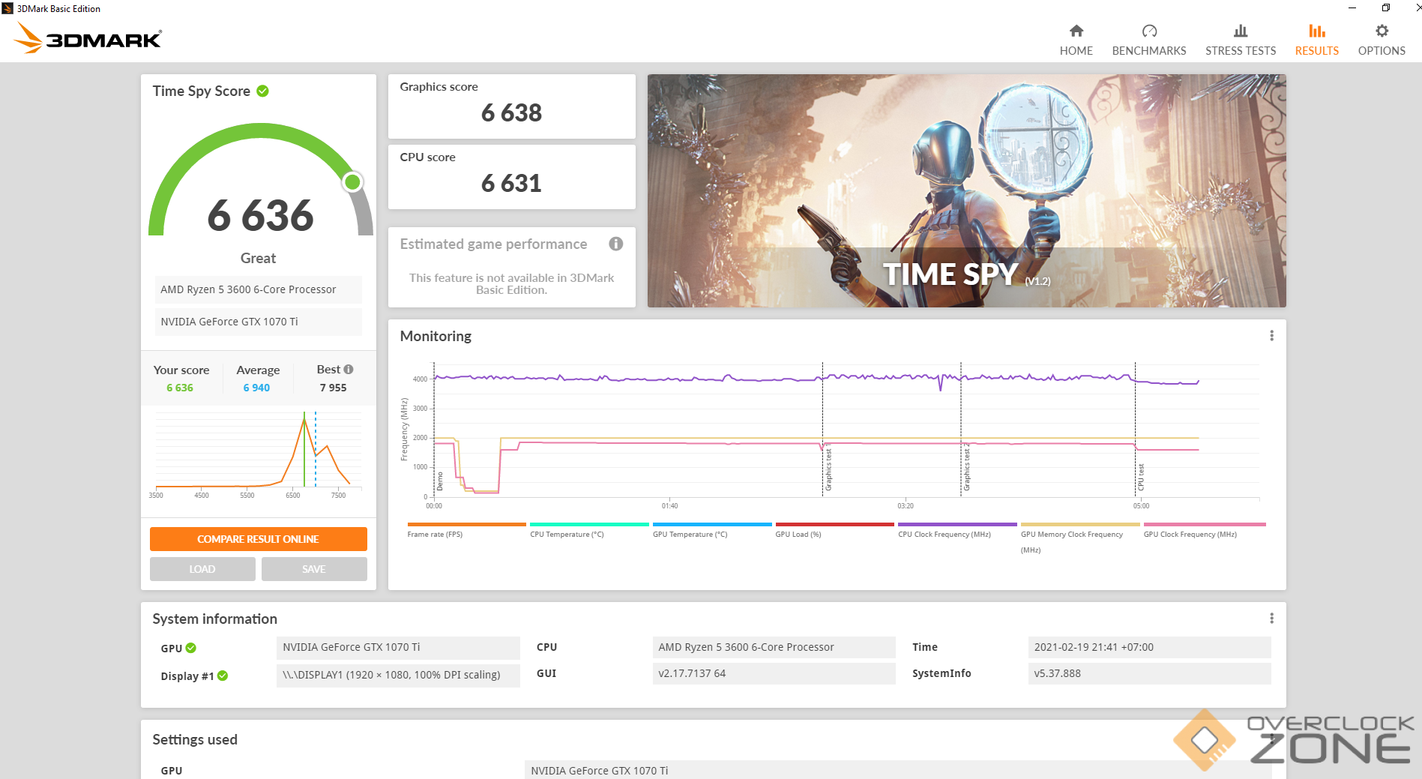Click the Estimated game performance info icon
The image size is (1422, 779).
coord(615,244)
